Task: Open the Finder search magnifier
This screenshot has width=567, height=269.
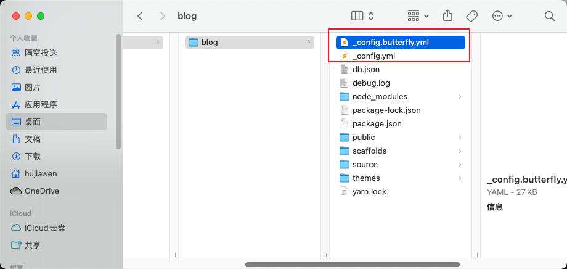Action: [x=549, y=16]
